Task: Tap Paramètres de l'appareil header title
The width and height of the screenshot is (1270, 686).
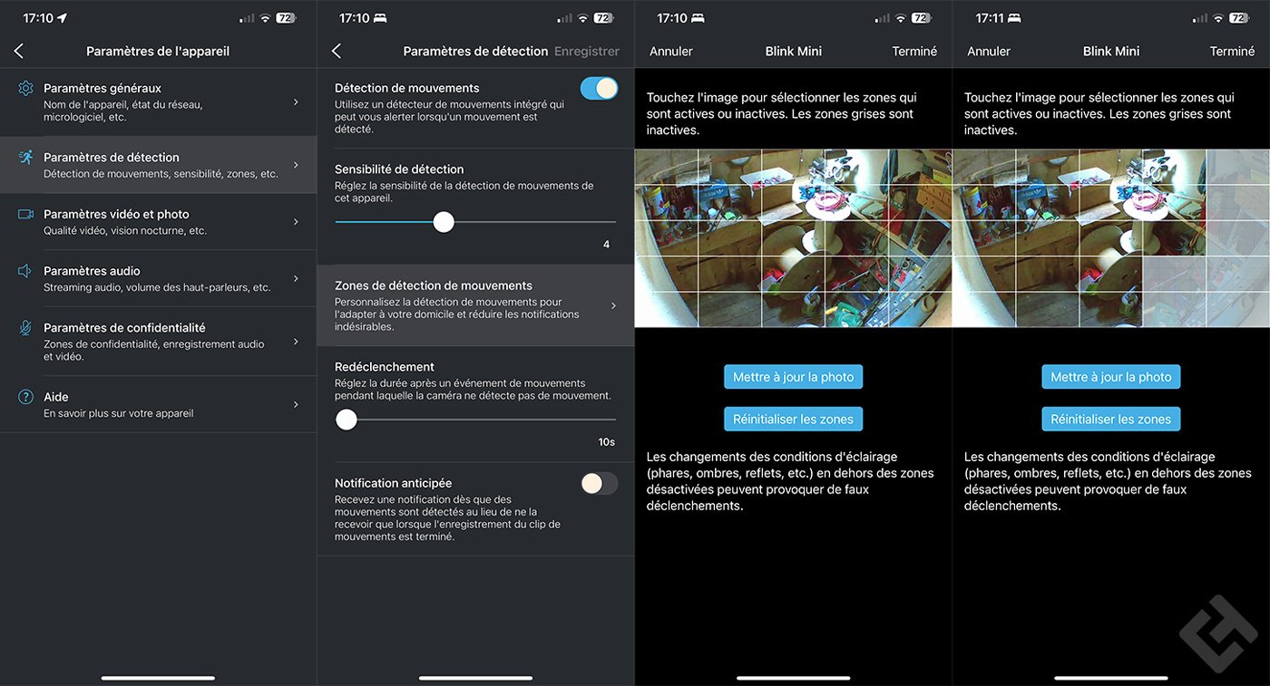Action: click(158, 52)
